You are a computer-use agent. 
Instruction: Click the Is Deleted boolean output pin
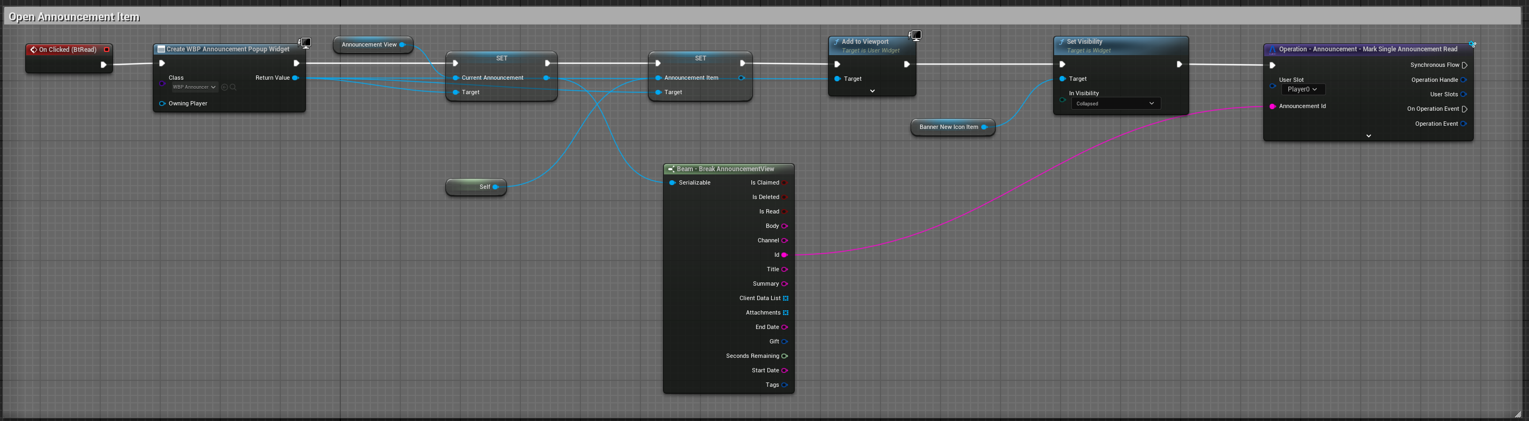coord(784,197)
